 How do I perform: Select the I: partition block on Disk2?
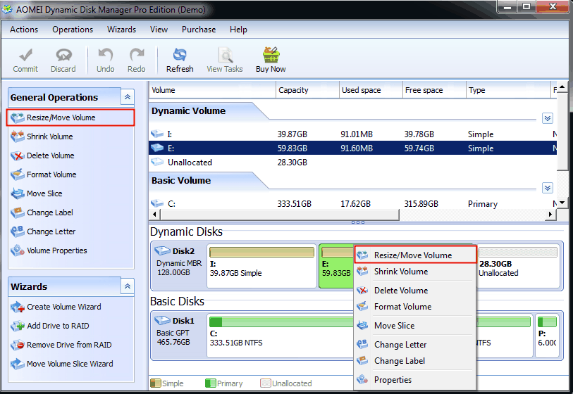(x=261, y=266)
